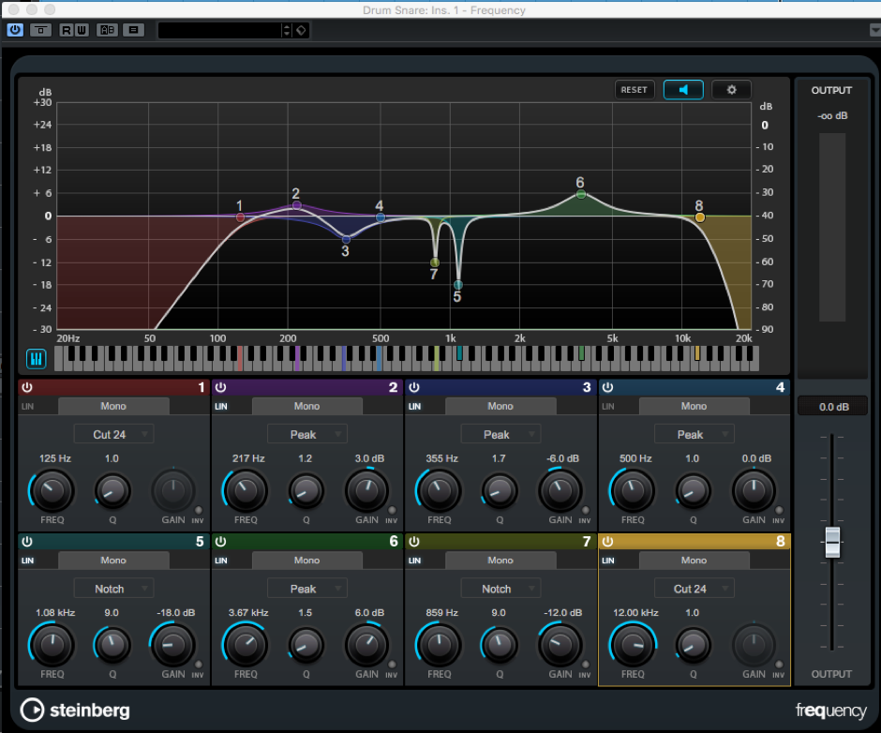Click the RESET button
881x733 pixels.
click(635, 90)
